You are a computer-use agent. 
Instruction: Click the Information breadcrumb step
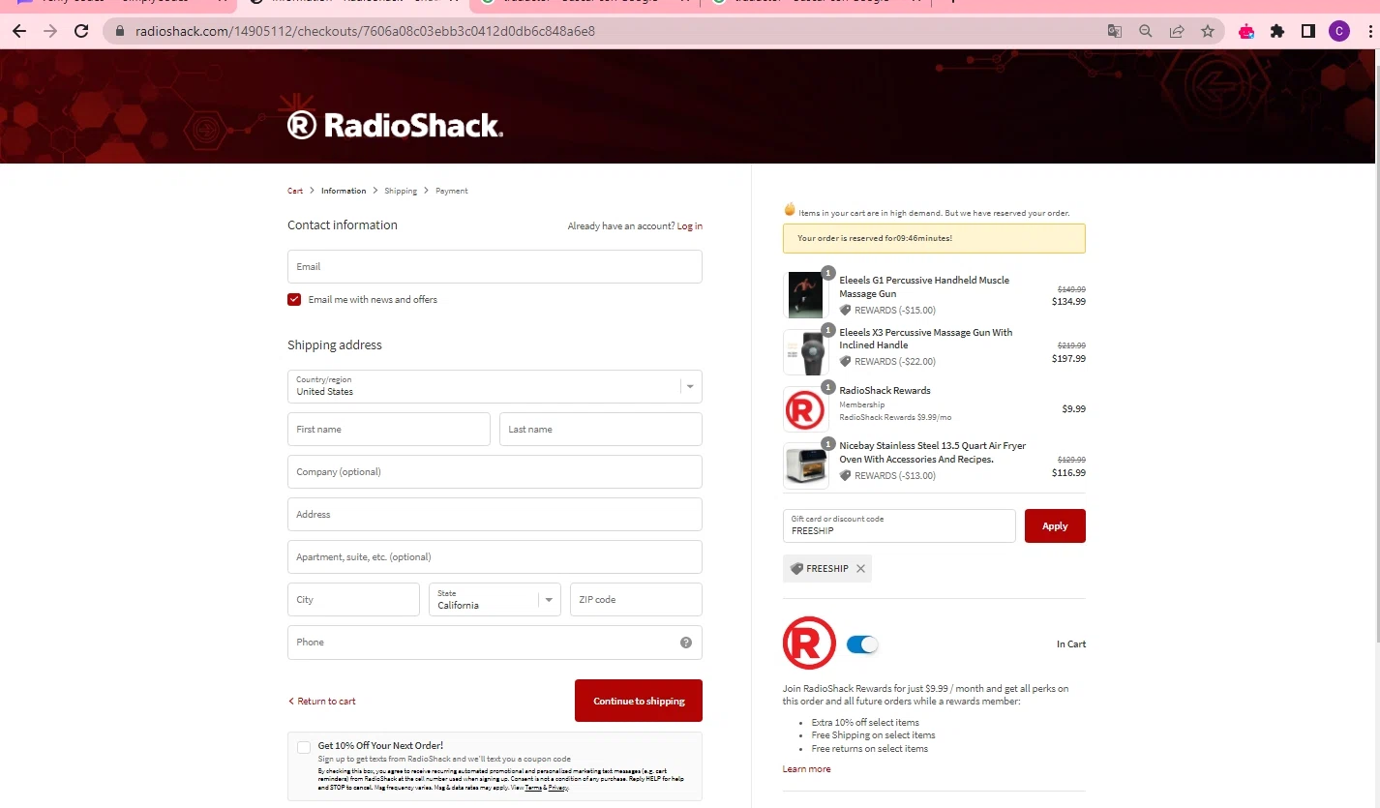pyautogui.click(x=344, y=192)
